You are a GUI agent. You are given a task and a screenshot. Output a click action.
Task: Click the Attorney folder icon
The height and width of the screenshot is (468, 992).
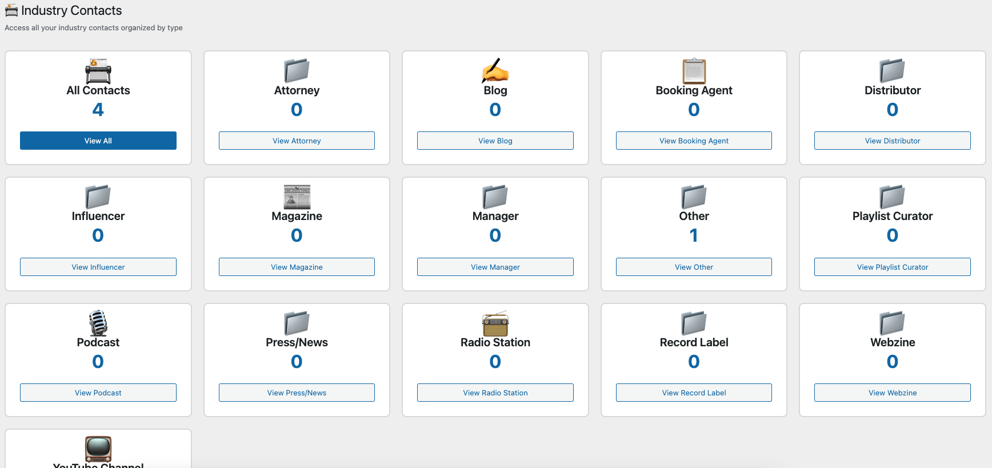click(x=297, y=71)
